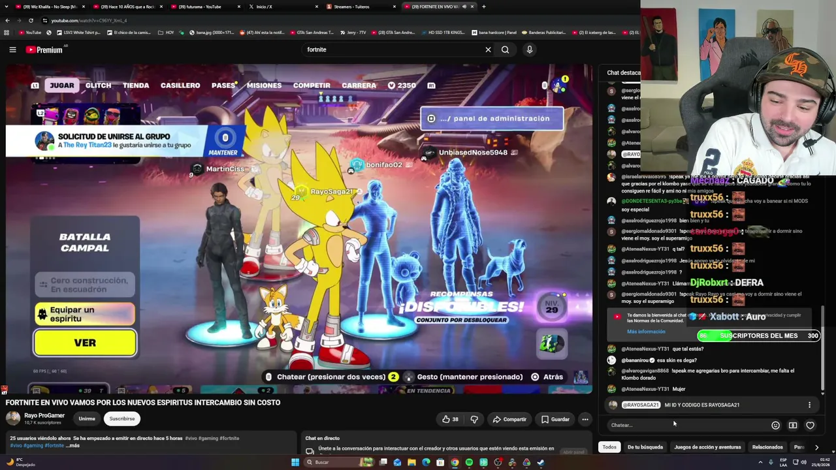Select the 'De tu búsqueda' chip
Image resolution: width=836 pixels, height=470 pixels.
pyautogui.click(x=645, y=447)
